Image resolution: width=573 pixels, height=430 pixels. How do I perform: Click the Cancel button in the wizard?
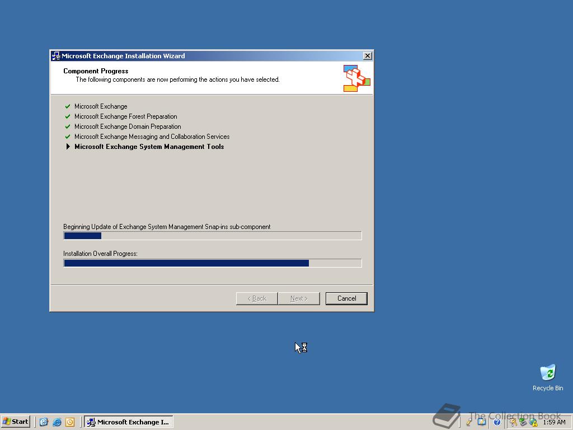[346, 298]
